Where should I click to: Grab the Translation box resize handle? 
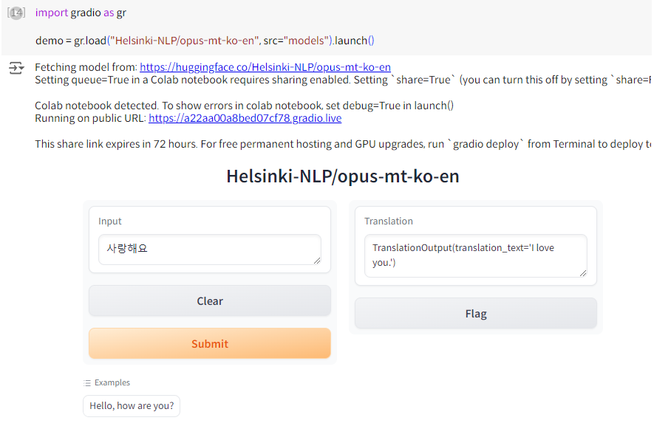583,273
